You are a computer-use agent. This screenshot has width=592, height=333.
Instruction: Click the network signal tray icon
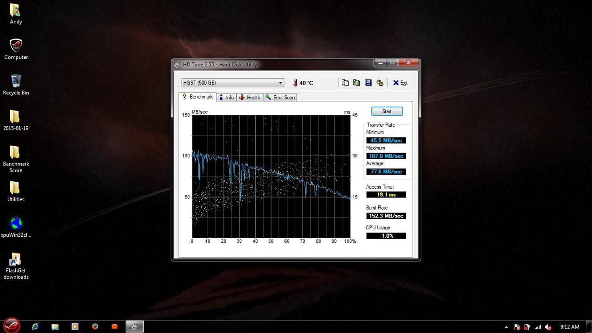(537, 327)
